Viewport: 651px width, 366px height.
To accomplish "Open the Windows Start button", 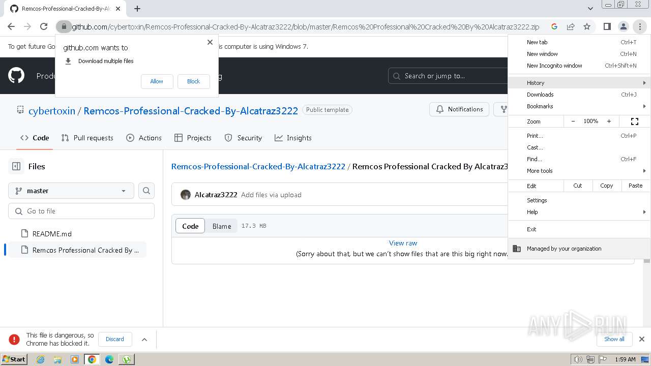I will tap(14, 359).
